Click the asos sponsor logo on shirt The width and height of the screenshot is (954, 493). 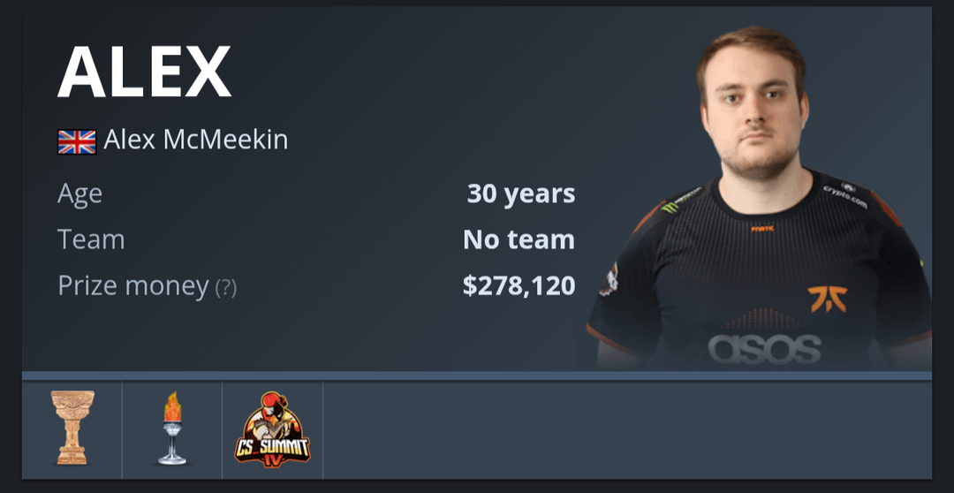click(x=764, y=348)
